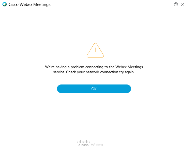Screen dimensions: 188x154
Task: Click the OK label text
Action: pyautogui.click(x=94, y=89)
